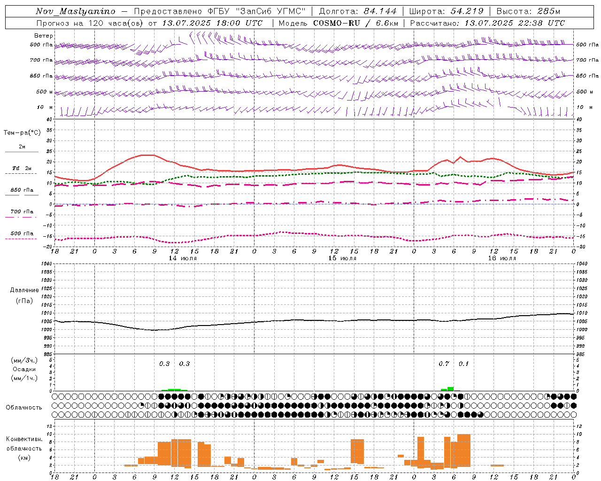Click the "Тем-ра(°C)" temperature panel label
Image resolution: width=601 pixels, height=481 pixels.
pos(22,133)
